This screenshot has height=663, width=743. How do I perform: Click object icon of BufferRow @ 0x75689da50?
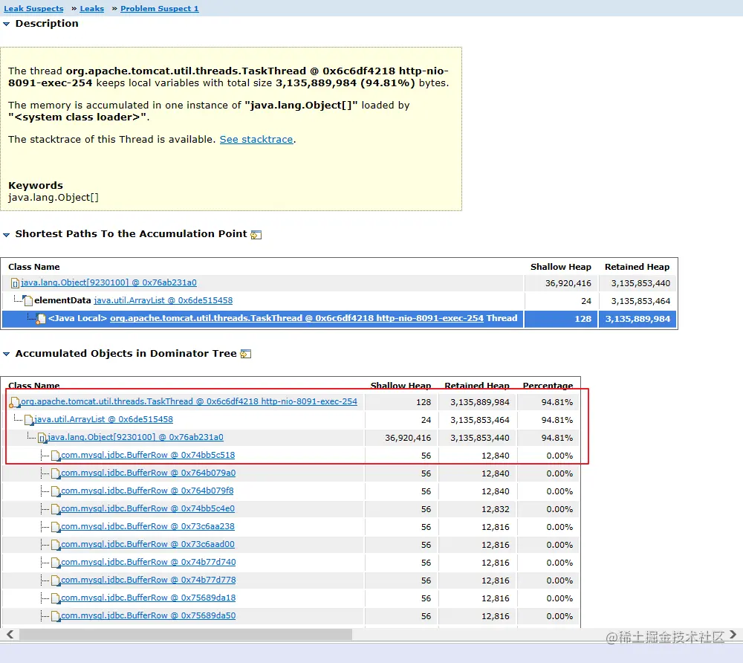click(56, 617)
